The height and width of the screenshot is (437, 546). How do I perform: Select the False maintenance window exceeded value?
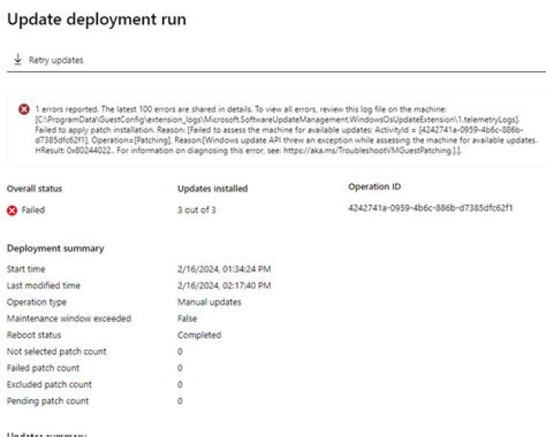tap(187, 318)
